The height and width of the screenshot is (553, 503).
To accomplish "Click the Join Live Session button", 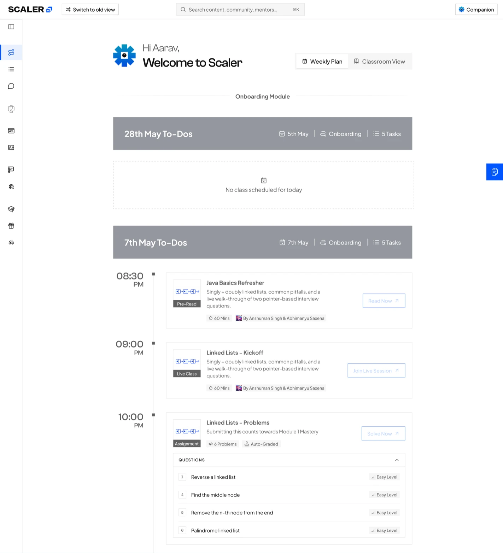I will point(376,370).
